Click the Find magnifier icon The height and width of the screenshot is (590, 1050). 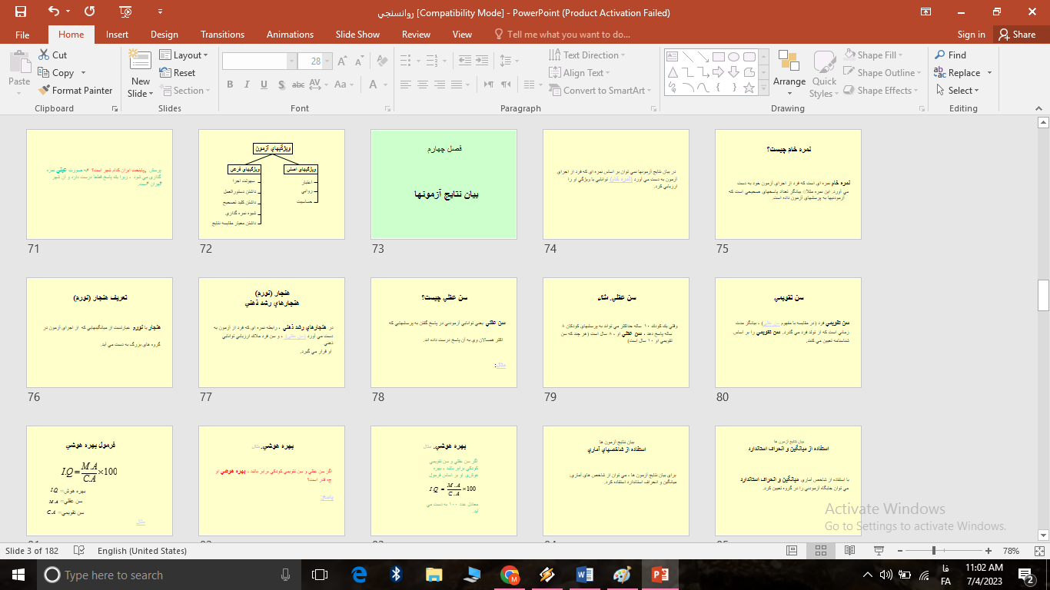(940, 55)
